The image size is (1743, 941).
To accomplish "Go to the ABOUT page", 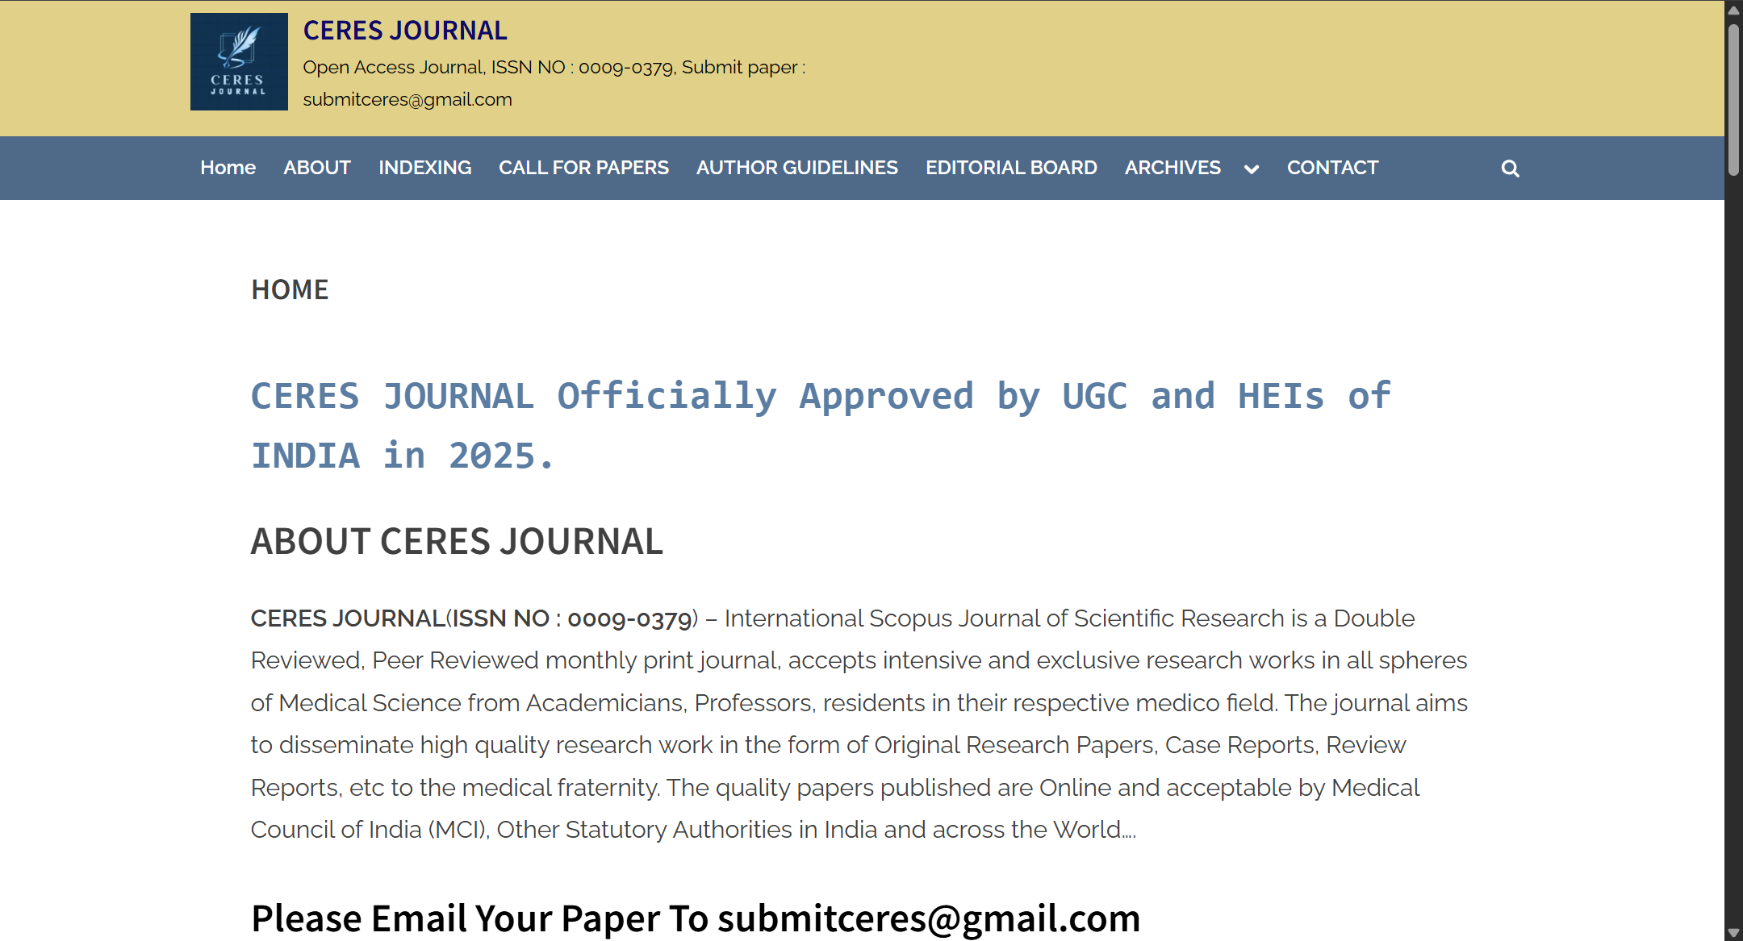I will tap(317, 168).
